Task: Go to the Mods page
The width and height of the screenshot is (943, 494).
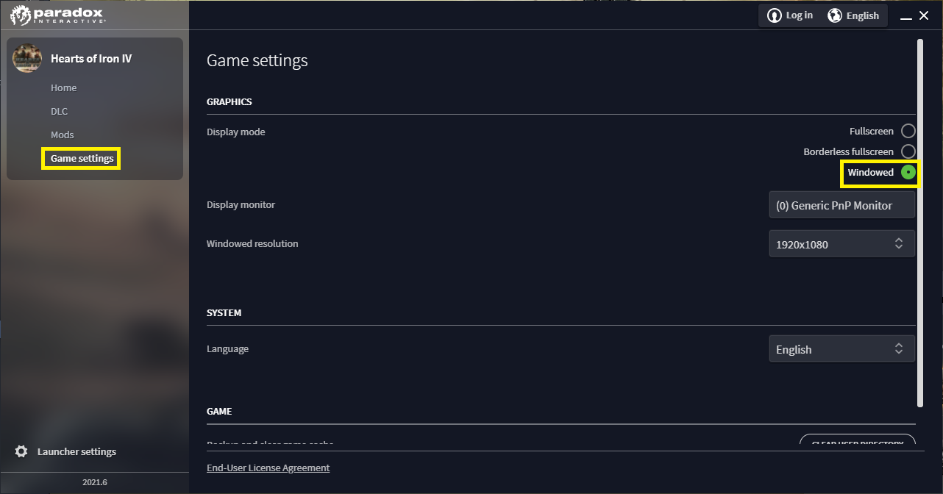Action: [62, 135]
